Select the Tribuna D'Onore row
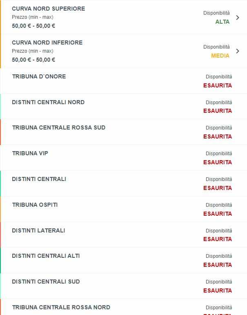This screenshot has height=315, width=247. click(39, 76)
